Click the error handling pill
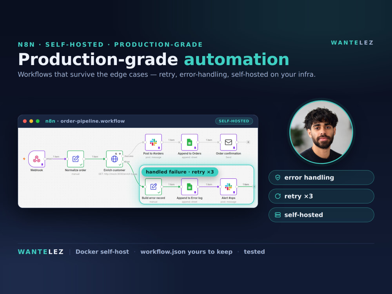The width and height of the screenshot is (392, 294). [321, 178]
